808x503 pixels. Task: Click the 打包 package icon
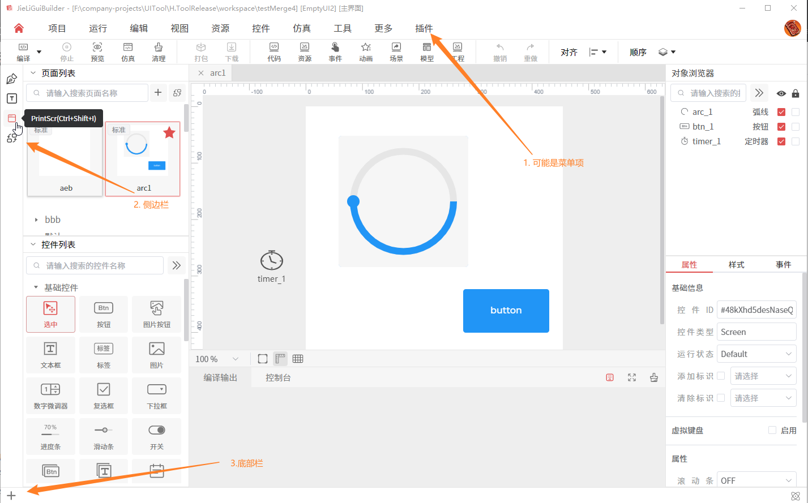coord(201,47)
